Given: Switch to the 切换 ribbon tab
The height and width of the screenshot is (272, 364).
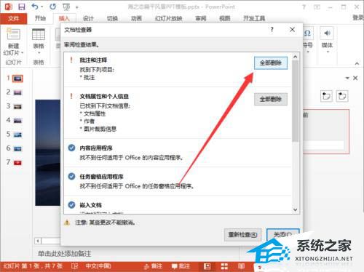Looking at the screenshot, I should click(112, 18).
